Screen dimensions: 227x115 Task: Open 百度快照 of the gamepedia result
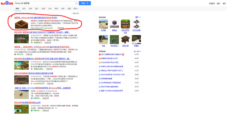(x=61, y=28)
